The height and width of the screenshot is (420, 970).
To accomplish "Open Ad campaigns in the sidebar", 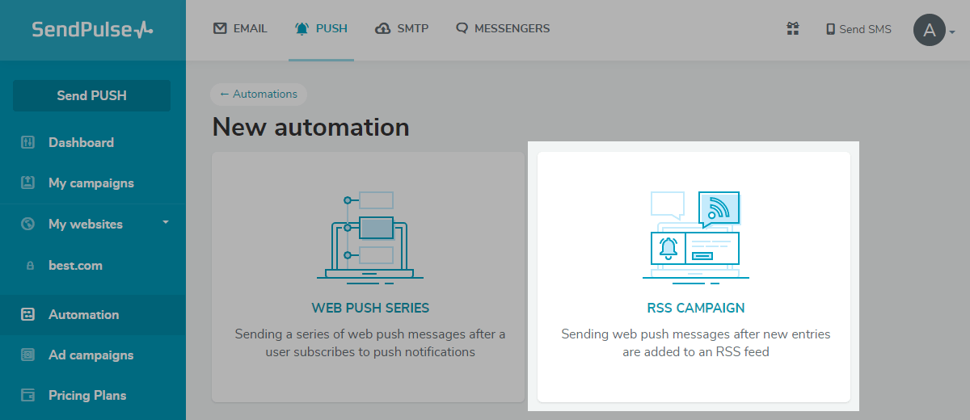I will (x=91, y=355).
